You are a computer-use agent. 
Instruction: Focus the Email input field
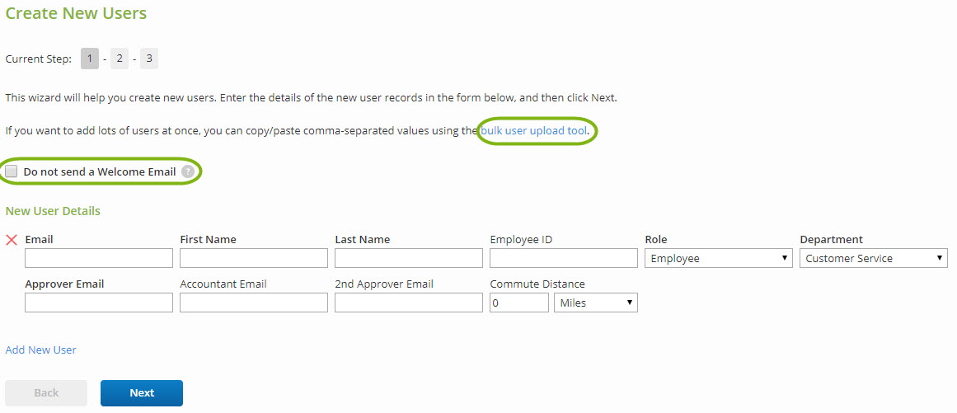[x=99, y=258]
